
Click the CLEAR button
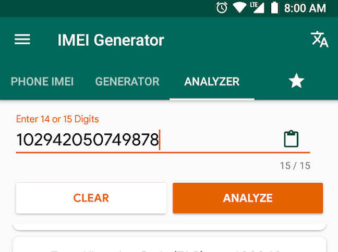tap(91, 198)
